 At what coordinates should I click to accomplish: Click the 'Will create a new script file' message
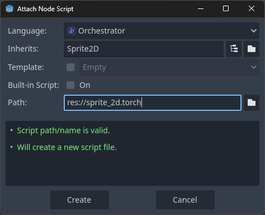click(x=67, y=147)
